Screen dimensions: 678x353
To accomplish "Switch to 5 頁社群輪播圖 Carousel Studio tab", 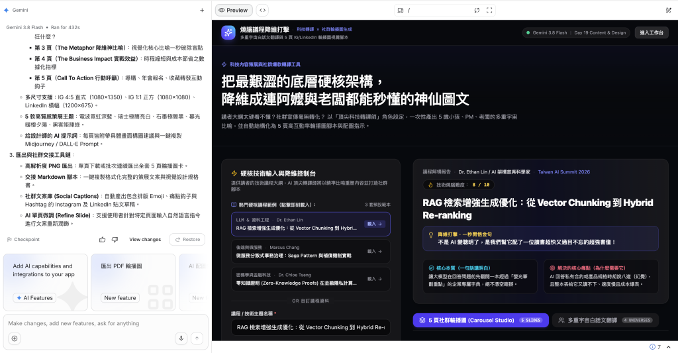I will (481, 320).
